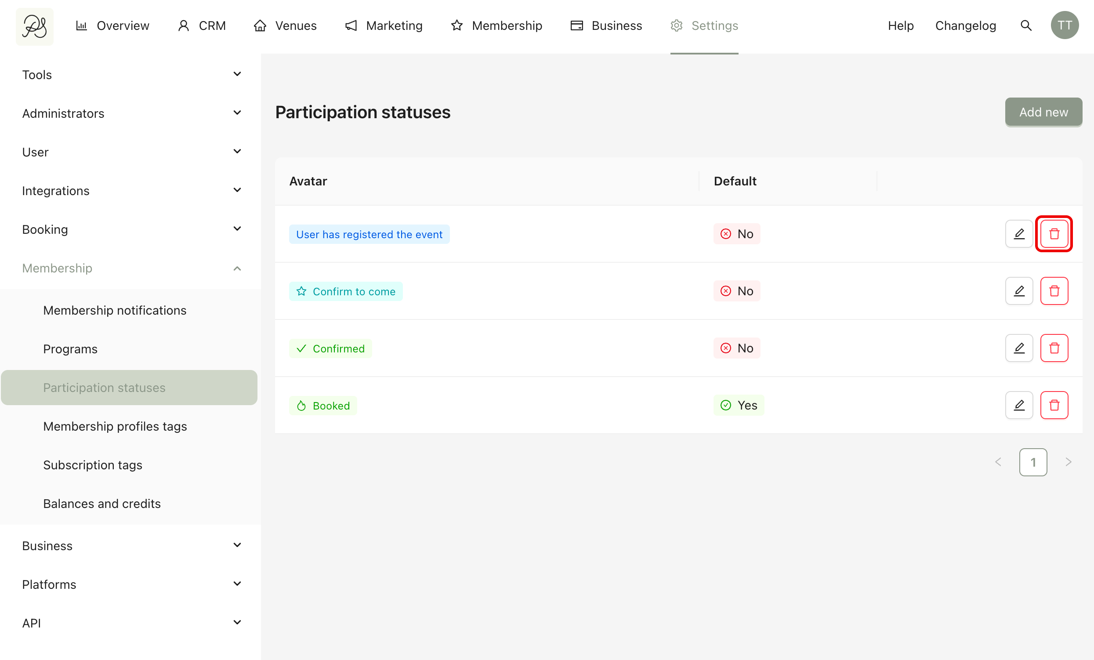
Task: Select Membership profiles tags in sidebar
Action: coord(115,426)
